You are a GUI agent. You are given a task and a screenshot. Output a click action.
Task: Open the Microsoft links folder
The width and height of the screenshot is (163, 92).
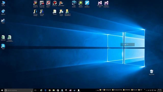(x=134, y=90)
